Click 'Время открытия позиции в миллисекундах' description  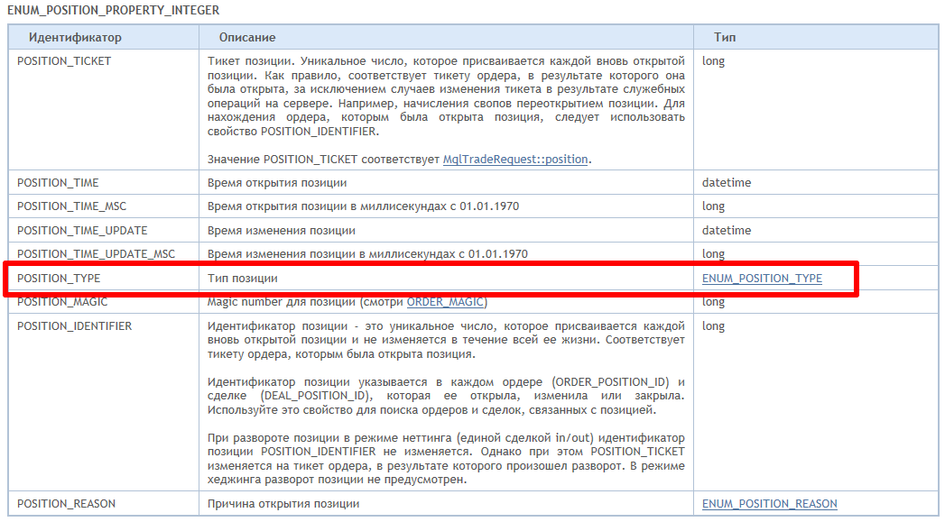point(364,206)
